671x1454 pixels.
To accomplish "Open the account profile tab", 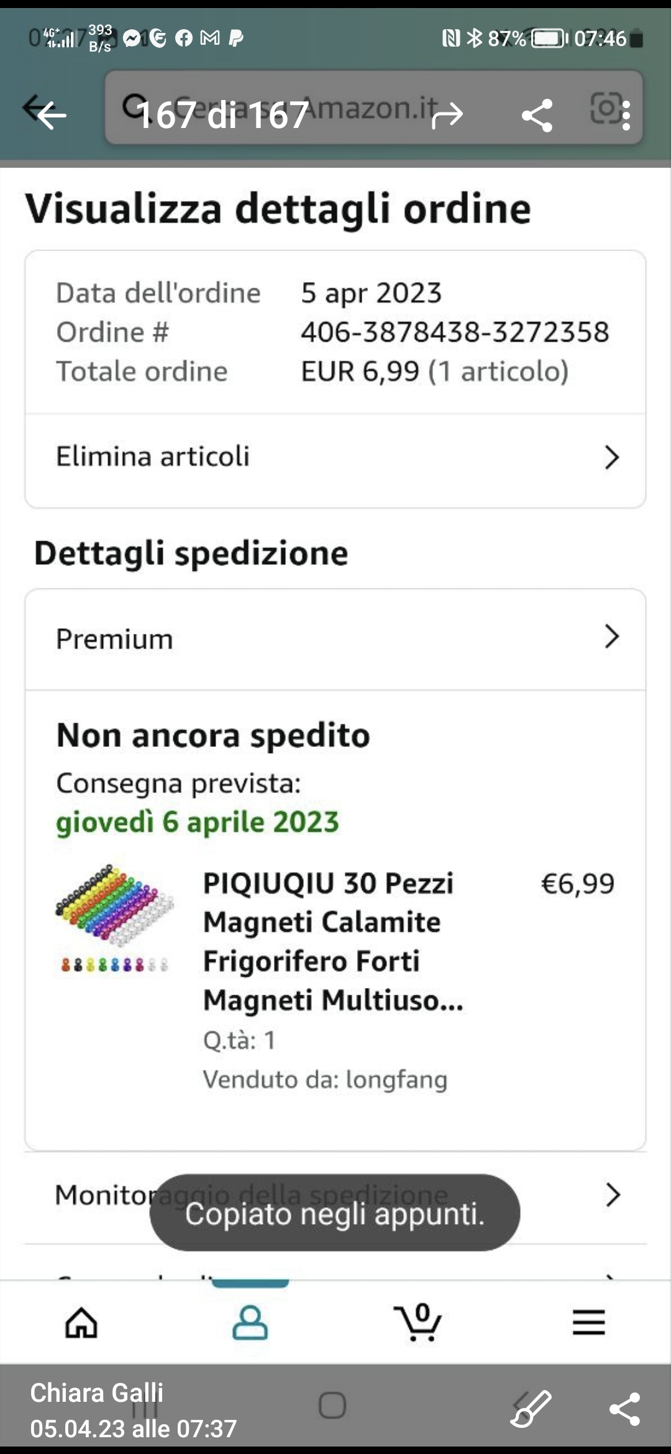I will [x=250, y=1322].
